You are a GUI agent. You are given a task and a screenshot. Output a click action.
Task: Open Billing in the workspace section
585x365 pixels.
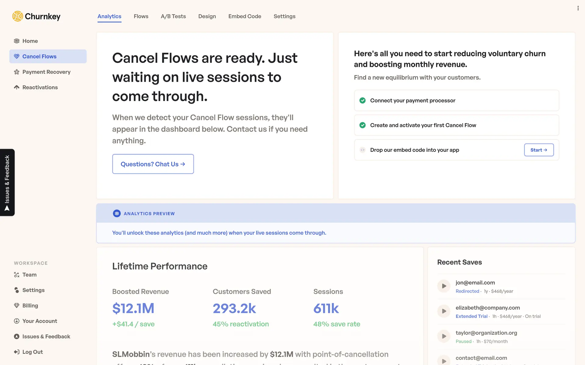[30, 306]
